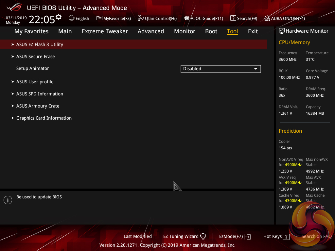
Task: Open Qfan Control(F6)
Action: click(x=157, y=18)
